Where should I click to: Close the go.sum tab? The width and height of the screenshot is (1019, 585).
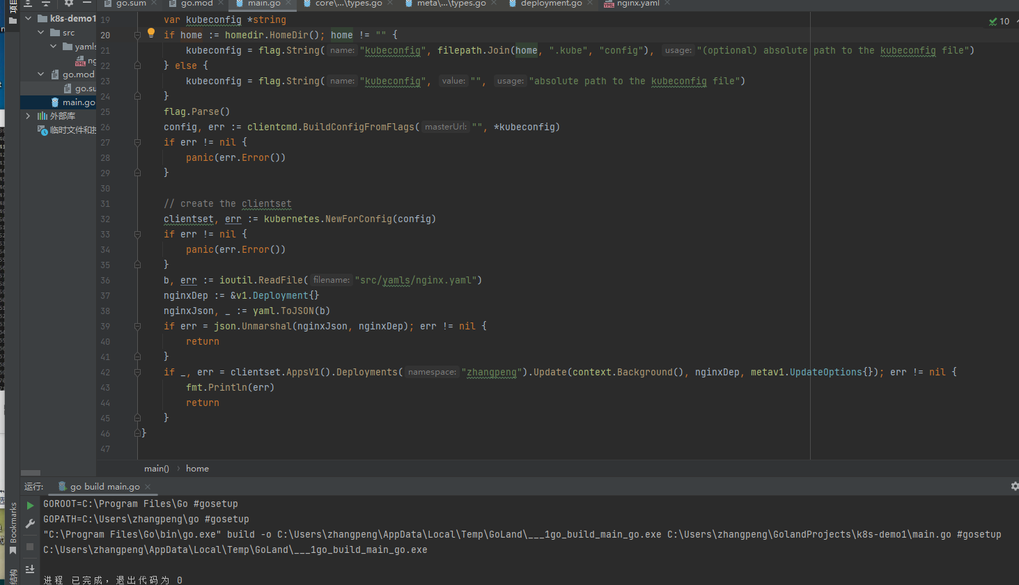click(x=154, y=3)
